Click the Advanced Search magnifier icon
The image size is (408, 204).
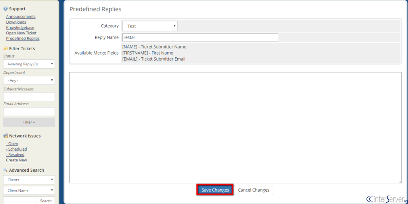pyautogui.click(x=5, y=170)
